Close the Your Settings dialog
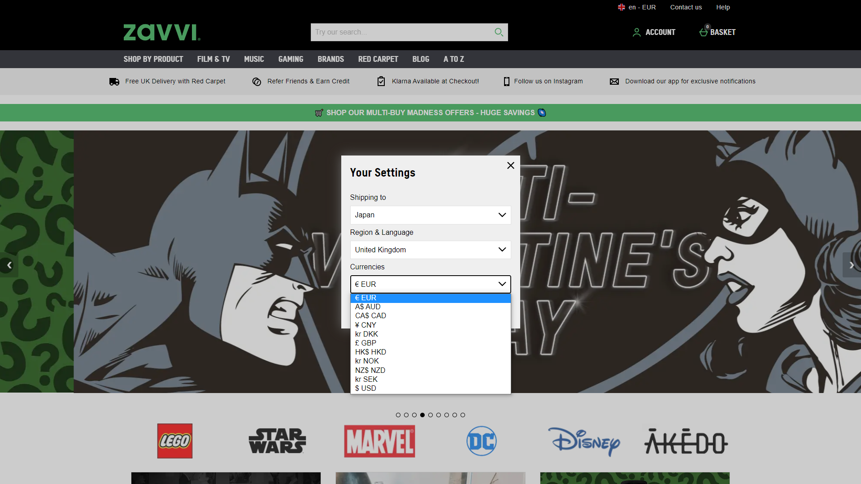The image size is (861, 484). tap(510, 165)
